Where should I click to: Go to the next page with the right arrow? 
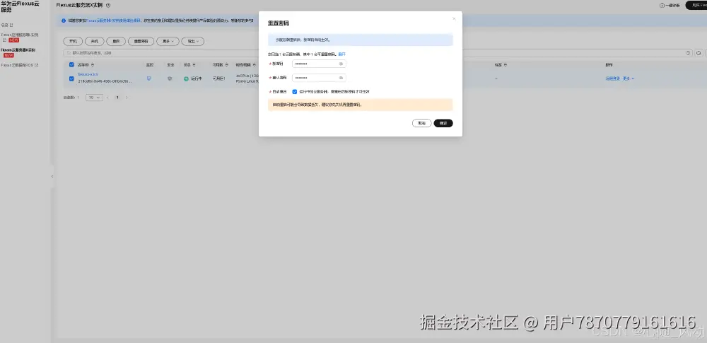pyautogui.click(x=127, y=98)
